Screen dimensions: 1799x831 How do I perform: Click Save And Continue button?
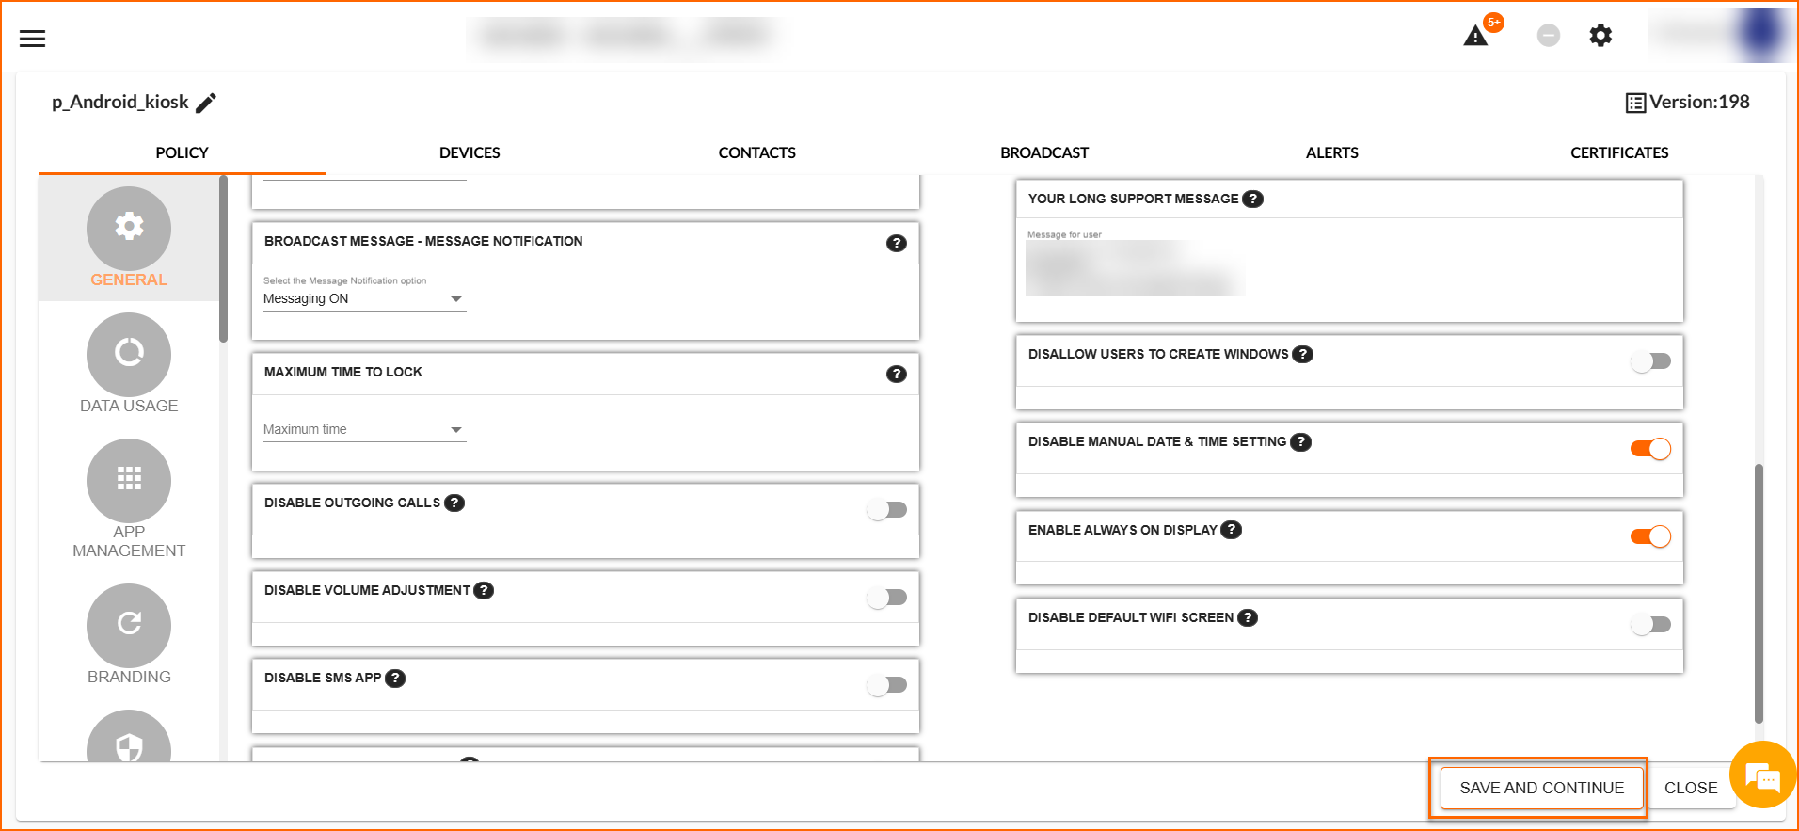pyautogui.click(x=1542, y=788)
